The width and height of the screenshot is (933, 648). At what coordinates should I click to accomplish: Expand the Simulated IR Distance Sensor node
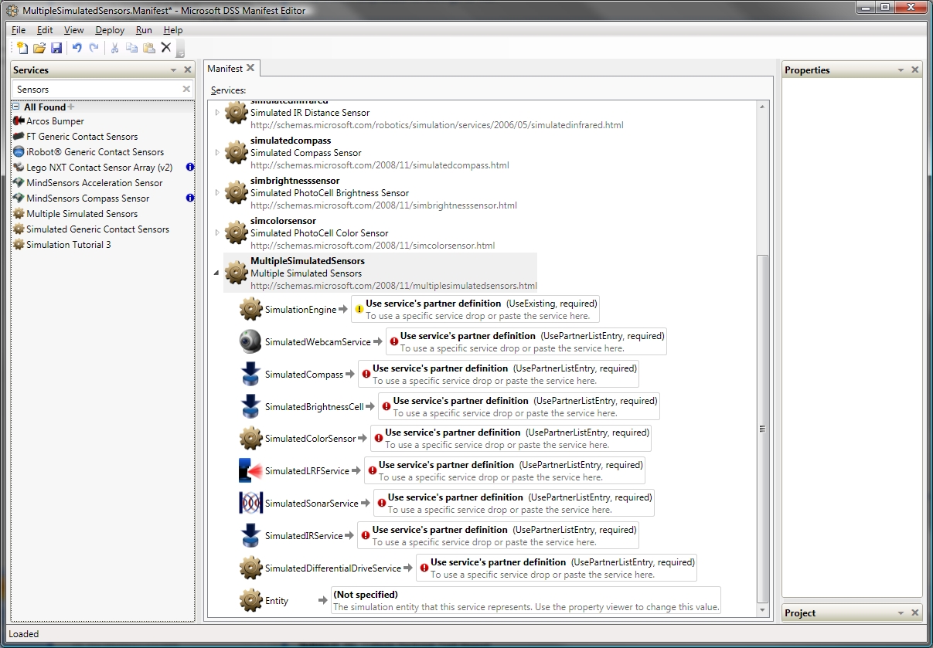click(x=216, y=112)
